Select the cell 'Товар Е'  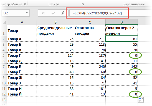pyautogui.click(x=22, y=66)
